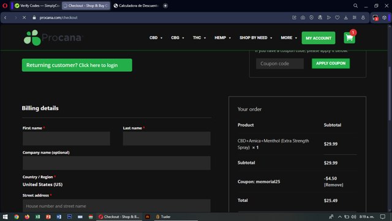The width and height of the screenshot is (392, 221).
Task: Take a snapshot with the camera icon
Action: point(303,18)
